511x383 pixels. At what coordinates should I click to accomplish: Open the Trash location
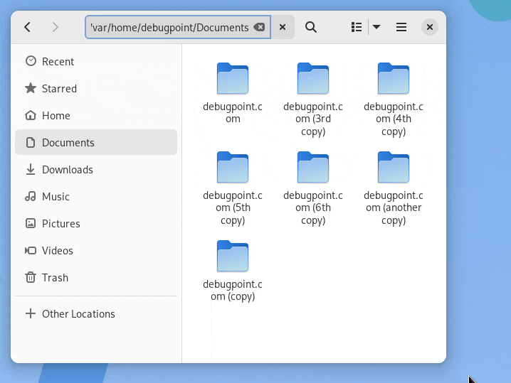[x=55, y=278]
